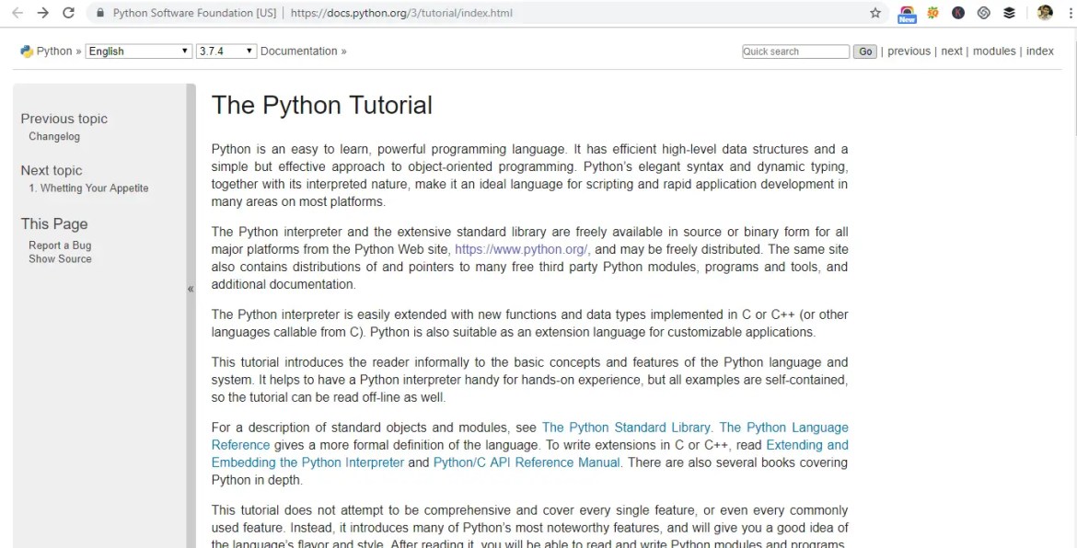Click the Next topic heading
The height and width of the screenshot is (548, 1077).
coord(52,171)
